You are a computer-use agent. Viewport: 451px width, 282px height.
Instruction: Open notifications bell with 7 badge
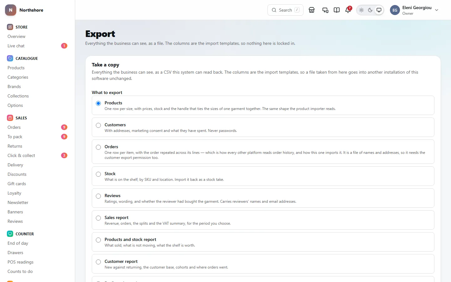point(348,10)
